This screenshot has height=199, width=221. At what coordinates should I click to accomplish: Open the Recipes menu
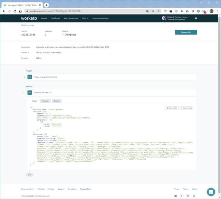44,18
